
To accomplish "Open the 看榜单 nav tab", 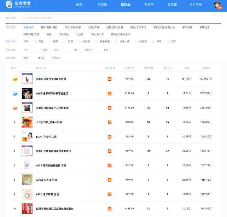I will [149, 4].
